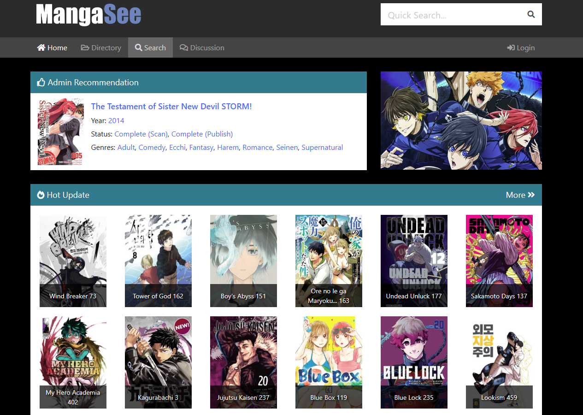Open Ore no Ie ga Maryoku... 163 cover
The image size is (583, 415).
pyautogui.click(x=329, y=261)
